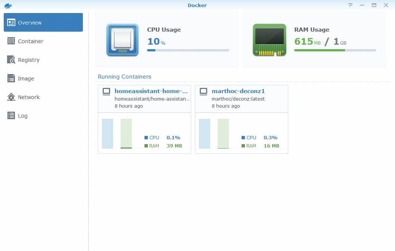This screenshot has width=395, height=251.
Task: View the Log section
Action: (43, 115)
